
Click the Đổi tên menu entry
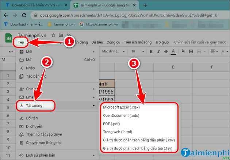pyautogui.click(x=58, y=118)
